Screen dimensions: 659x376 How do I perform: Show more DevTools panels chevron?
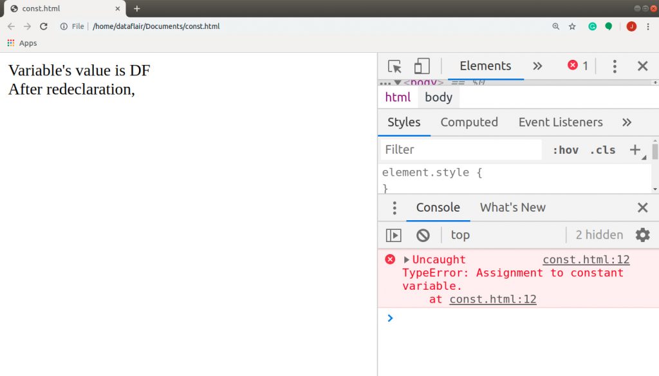537,66
